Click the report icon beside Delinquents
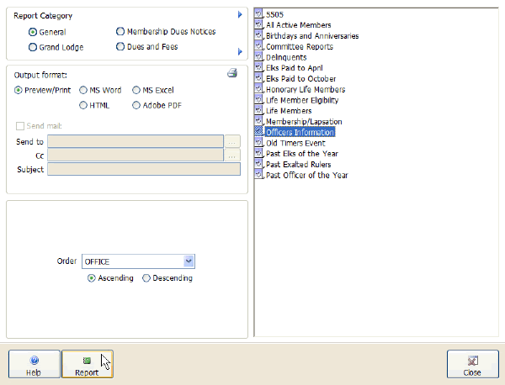Screen dimensions: 505x385 (259, 57)
